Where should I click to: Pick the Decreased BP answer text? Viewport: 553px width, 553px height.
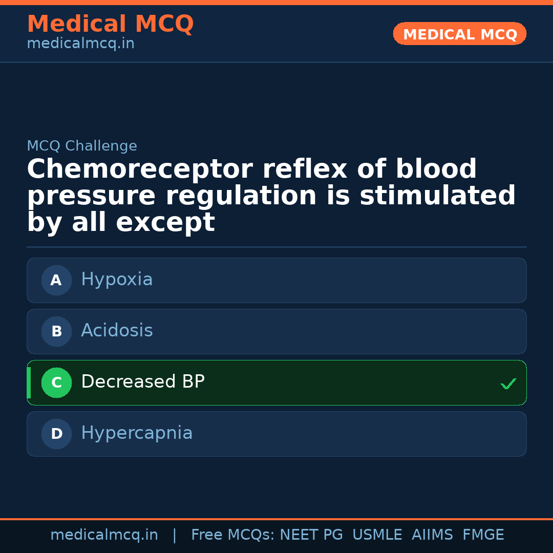[142, 382]
